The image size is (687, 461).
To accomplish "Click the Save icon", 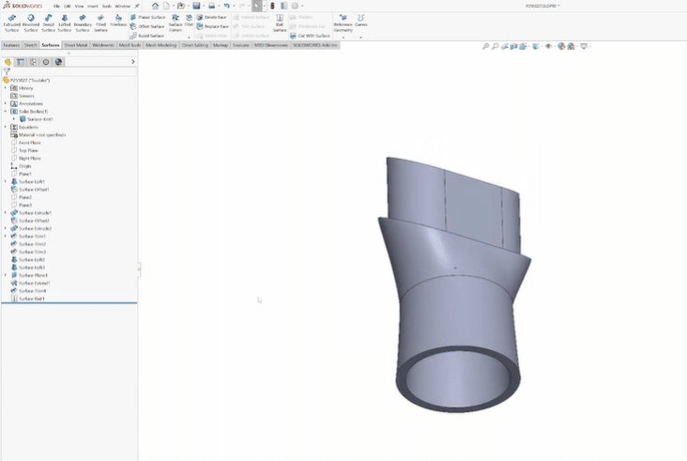I will pyautogui.click(x=196, y=6).
